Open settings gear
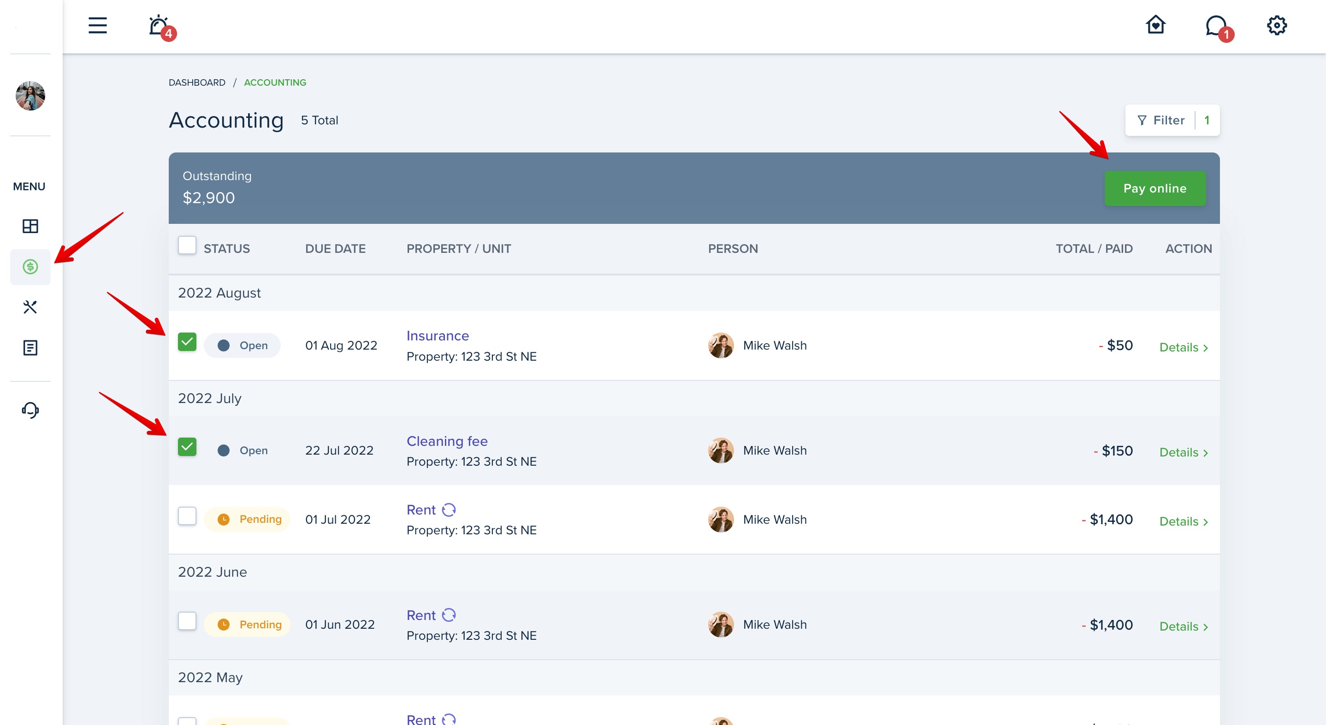 pyautogui.click(x=1277, y=25)
